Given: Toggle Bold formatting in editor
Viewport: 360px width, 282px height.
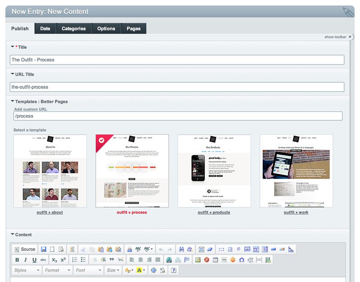Looking at the screenshot, I should point(17,260).
